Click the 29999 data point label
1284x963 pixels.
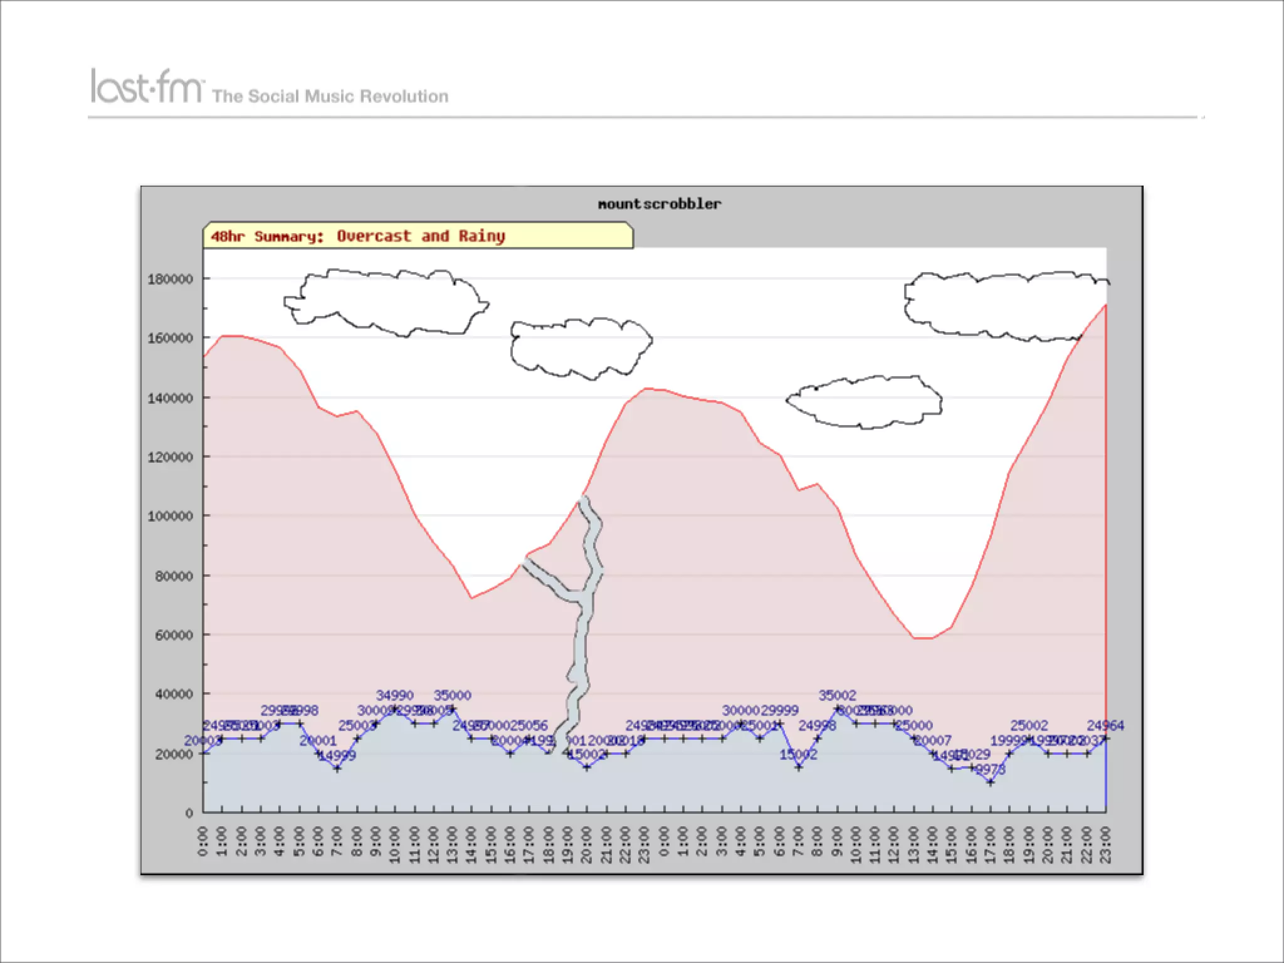[x=779, y=710]
